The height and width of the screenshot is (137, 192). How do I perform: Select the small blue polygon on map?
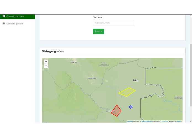click(x=131, y=107)
